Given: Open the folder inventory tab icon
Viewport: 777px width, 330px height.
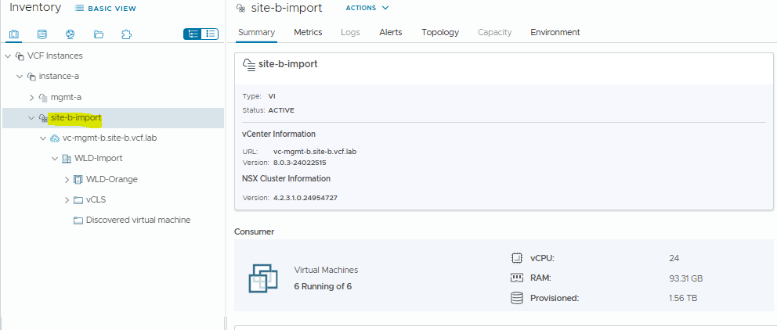Looking at the screenshot, I should (98, 34).
